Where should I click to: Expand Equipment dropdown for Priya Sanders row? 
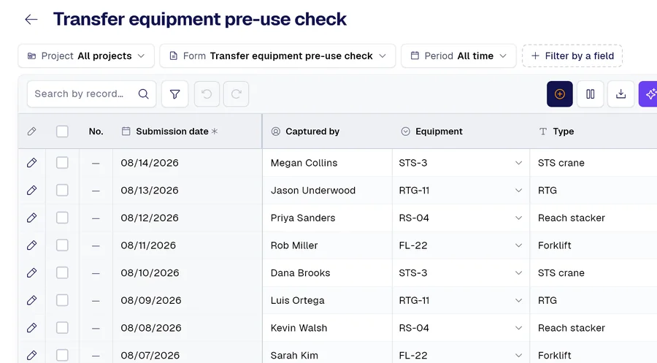(x=518, y=218)
